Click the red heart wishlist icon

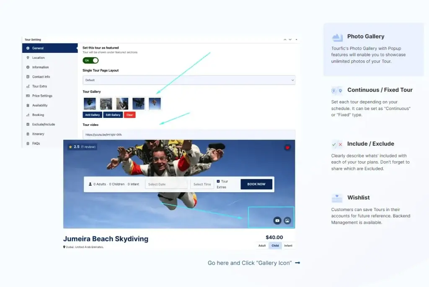(287, 148)
